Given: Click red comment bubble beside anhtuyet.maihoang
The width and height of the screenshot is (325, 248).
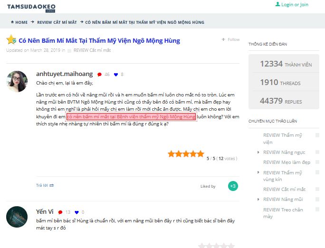Looking at the screenshot, I should (99, 75).
